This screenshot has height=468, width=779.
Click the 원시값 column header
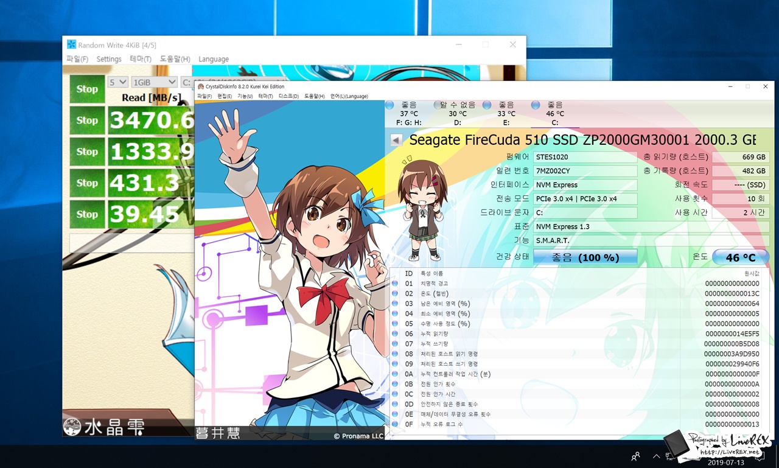(752, 274)
